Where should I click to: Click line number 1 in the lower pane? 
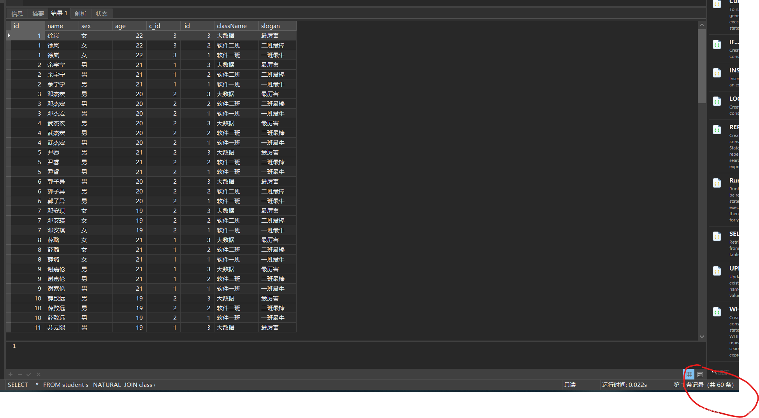(x=14, y=346)
